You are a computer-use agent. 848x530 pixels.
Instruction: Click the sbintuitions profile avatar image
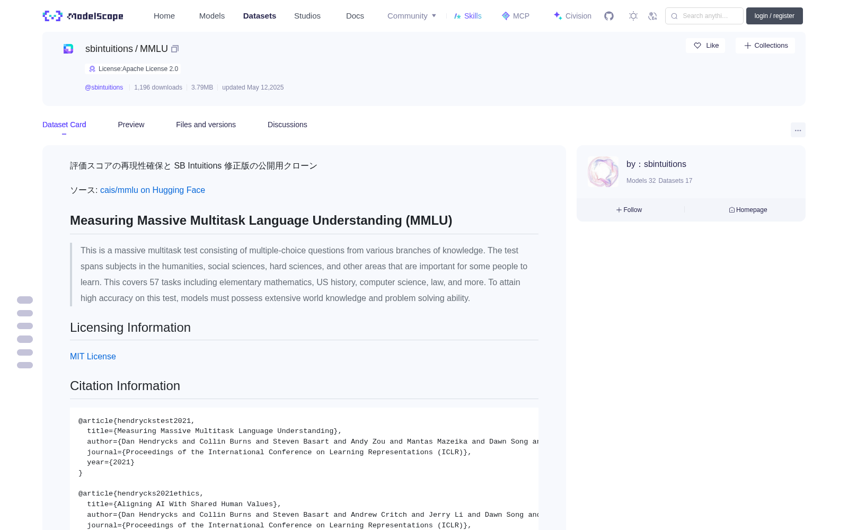pos(603,172)
